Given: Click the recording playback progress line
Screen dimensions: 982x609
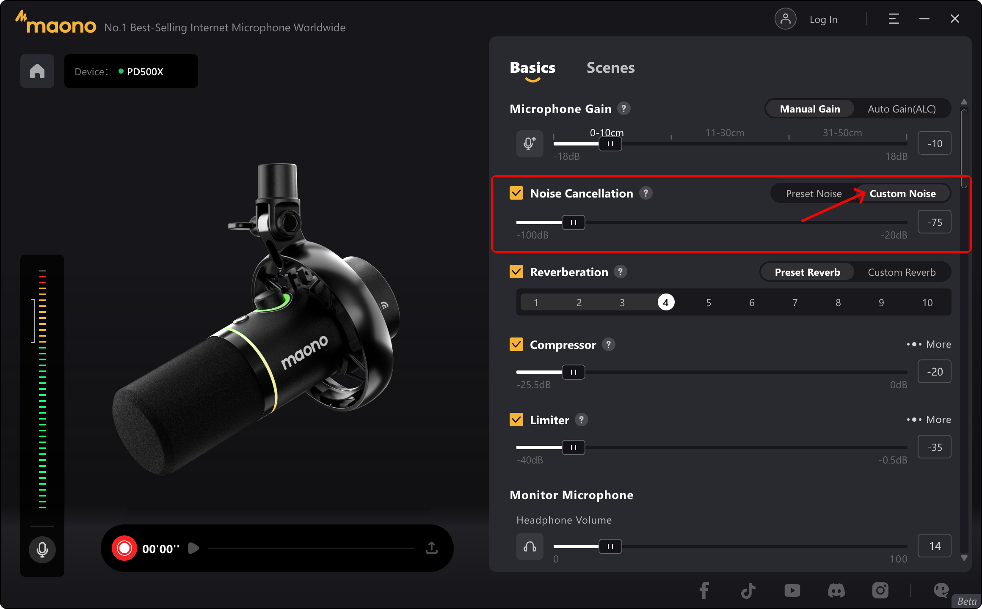Looking at the screenshot, I should [x=311, y=548].
